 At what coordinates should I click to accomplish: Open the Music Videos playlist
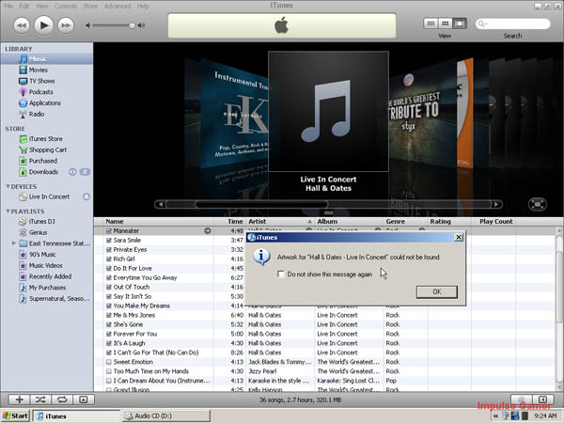click(45, 265)
